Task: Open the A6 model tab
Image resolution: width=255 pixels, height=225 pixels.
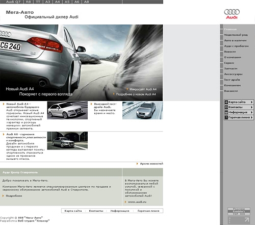Action: [x=76, y=2]
